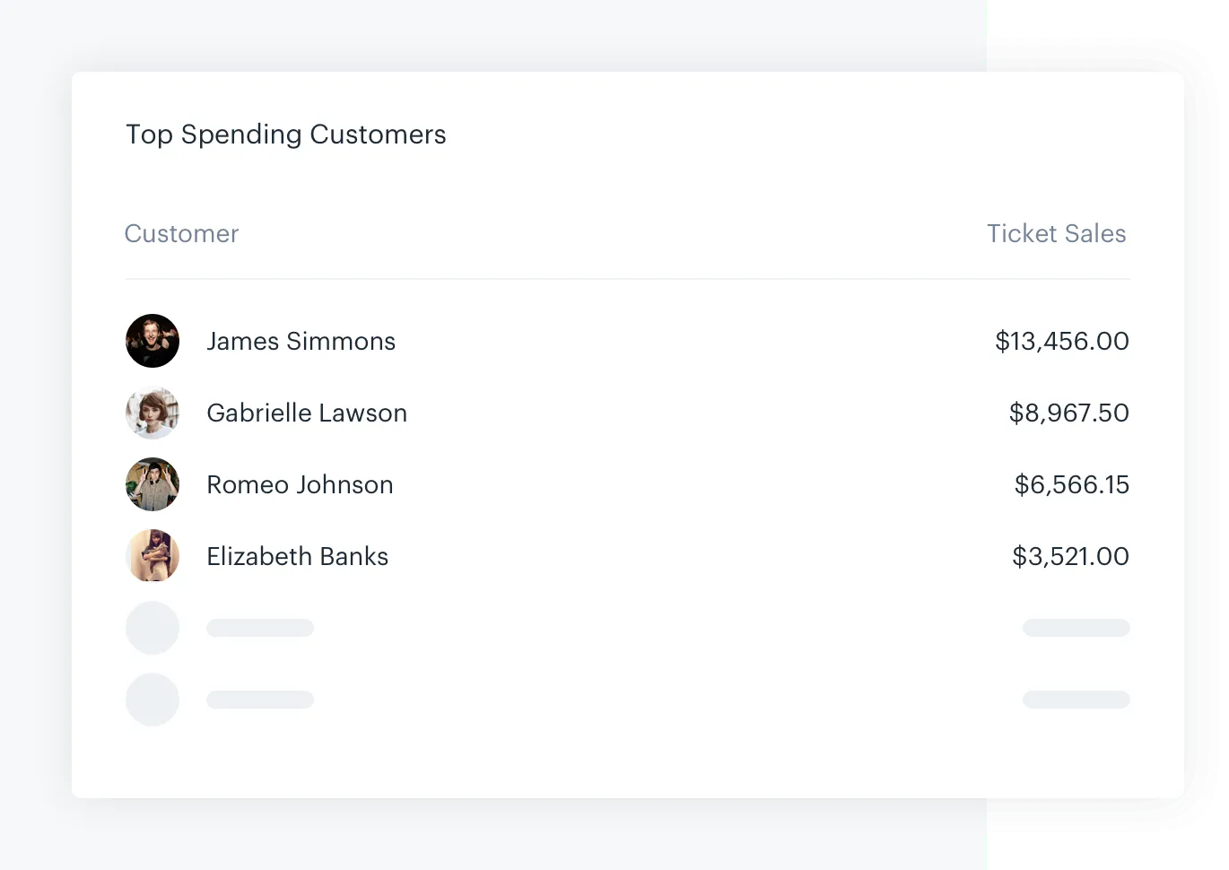Select Gabrielle Lawson's name

(x=307, y=413)
